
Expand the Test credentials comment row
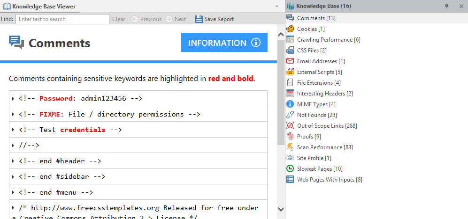tap(13, 130)
